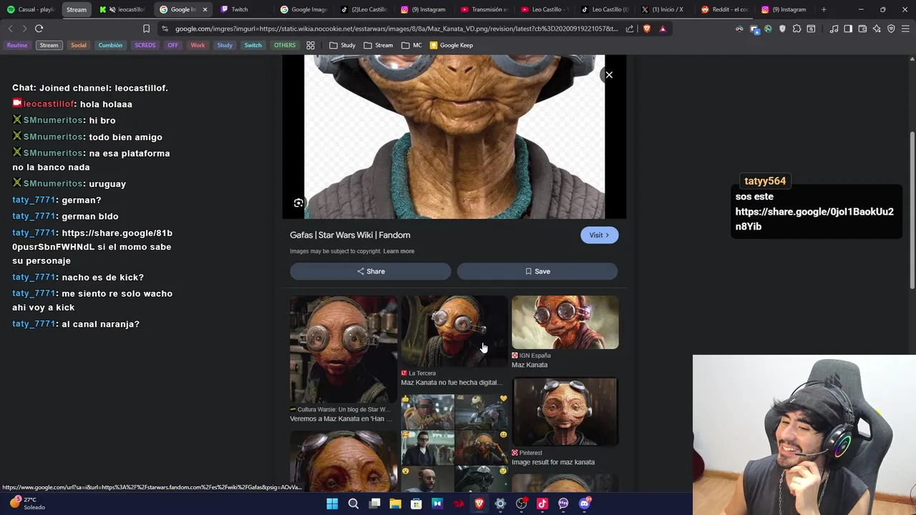Open Brave playlist music note icon
The image size is (916, 515).
pos(834,29)
